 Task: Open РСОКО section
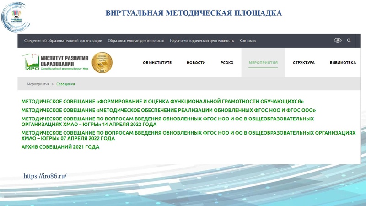(x=227, y=63)
